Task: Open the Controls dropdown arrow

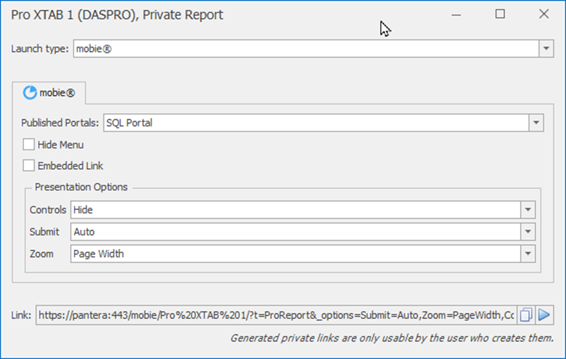Action: pyautogui.click(x=528, y=210)
